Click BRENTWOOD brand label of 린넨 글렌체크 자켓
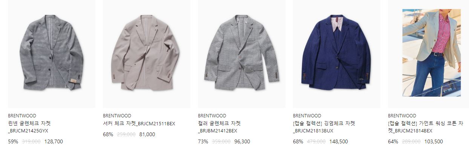 pos(22,116)
